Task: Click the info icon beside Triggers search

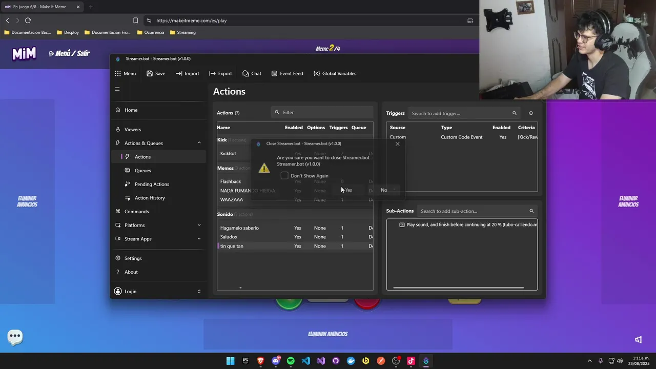Action: coord(530,113)
